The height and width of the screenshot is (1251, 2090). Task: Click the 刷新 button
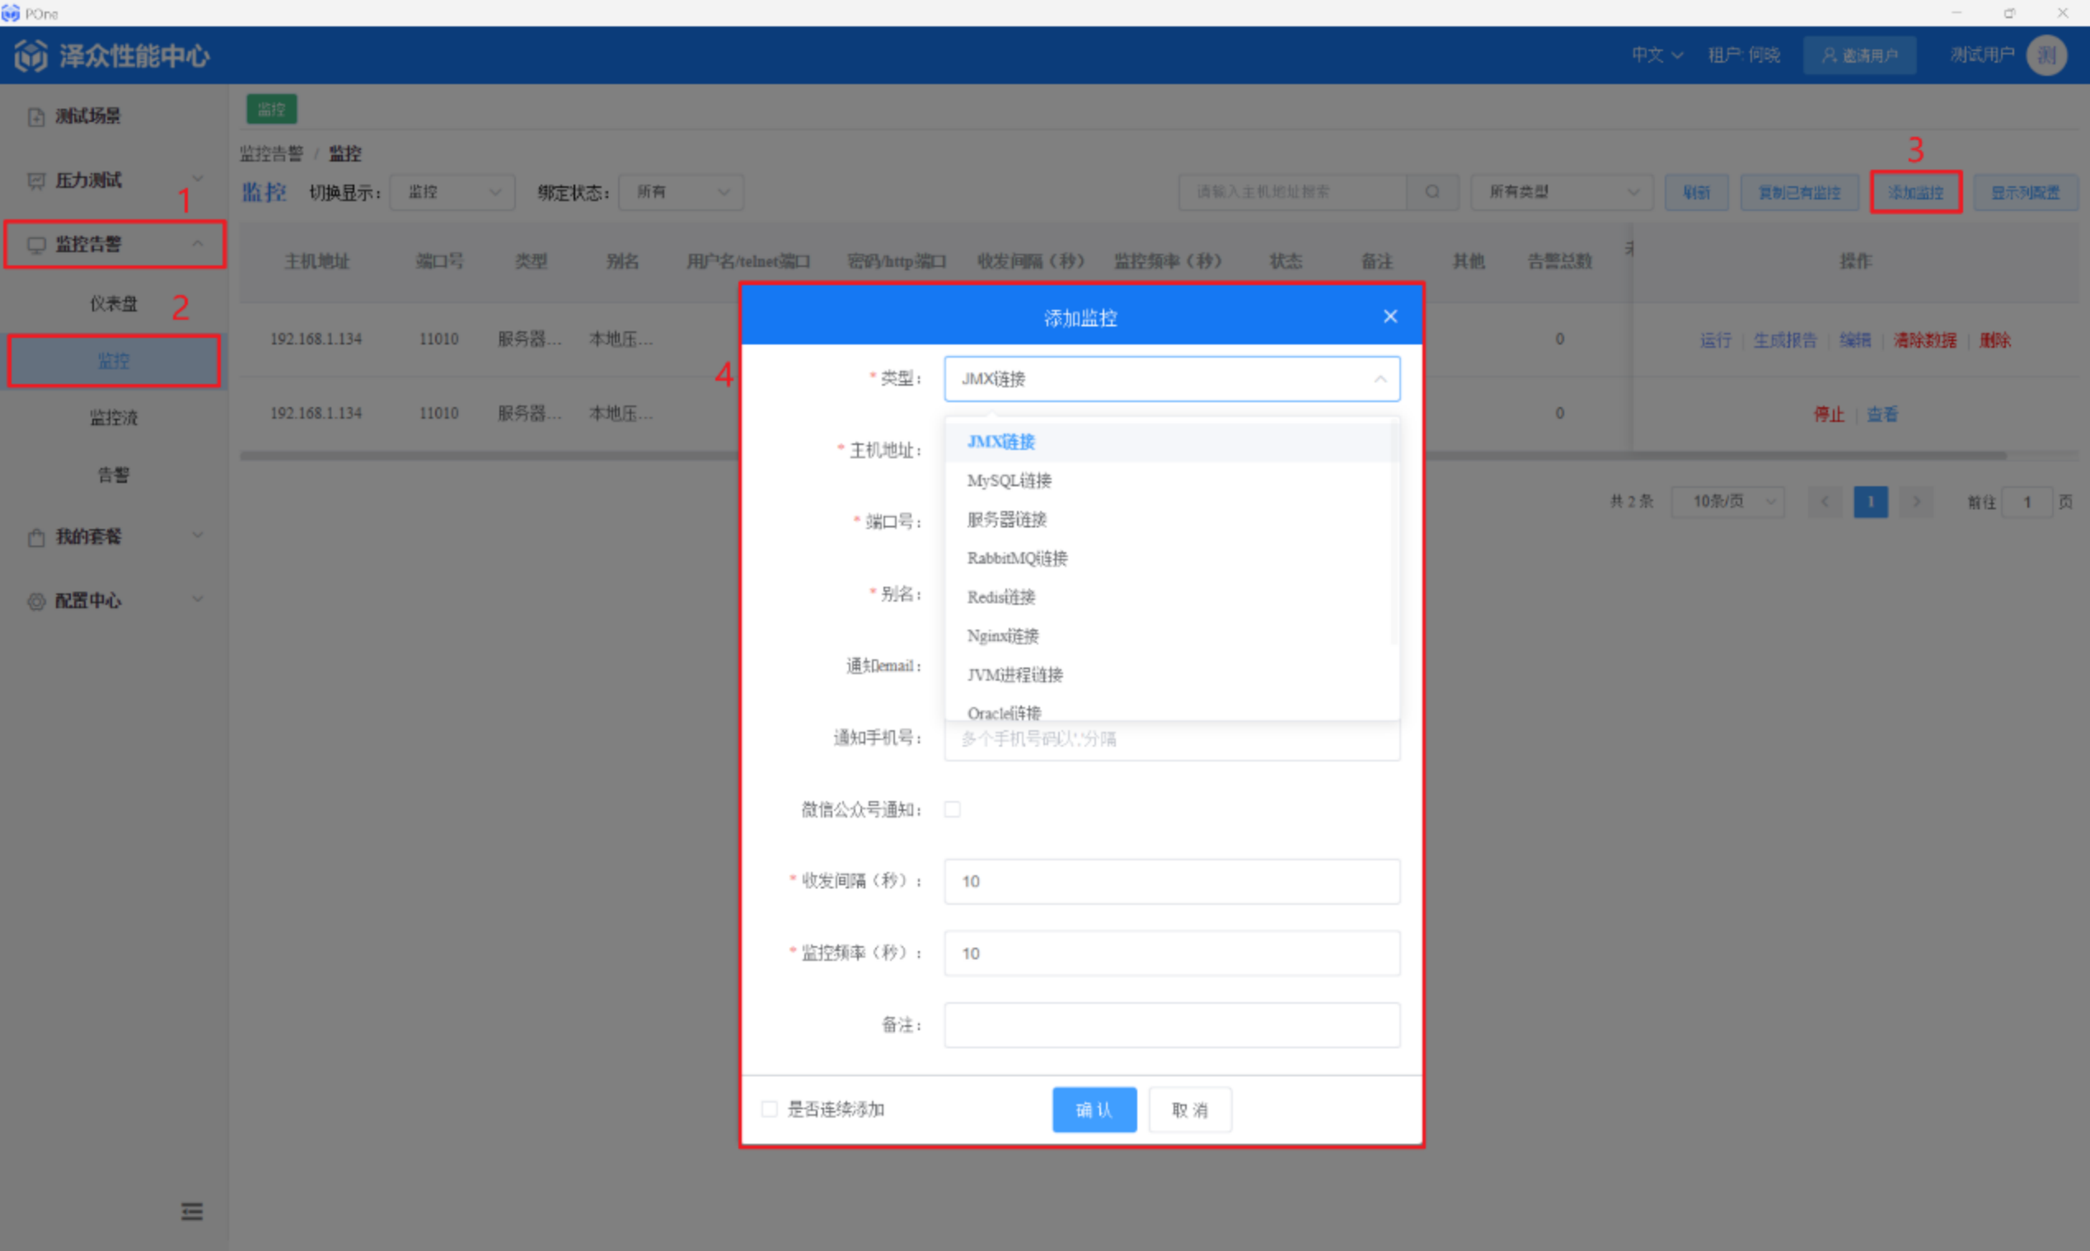1696,192
